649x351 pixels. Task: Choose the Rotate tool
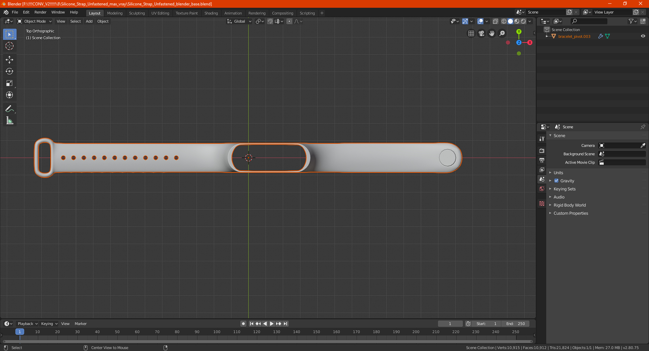(x=9, y=71)
